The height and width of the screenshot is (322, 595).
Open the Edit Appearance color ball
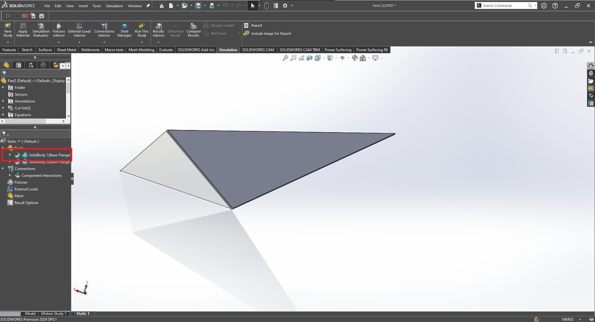[x=354, y=58]
